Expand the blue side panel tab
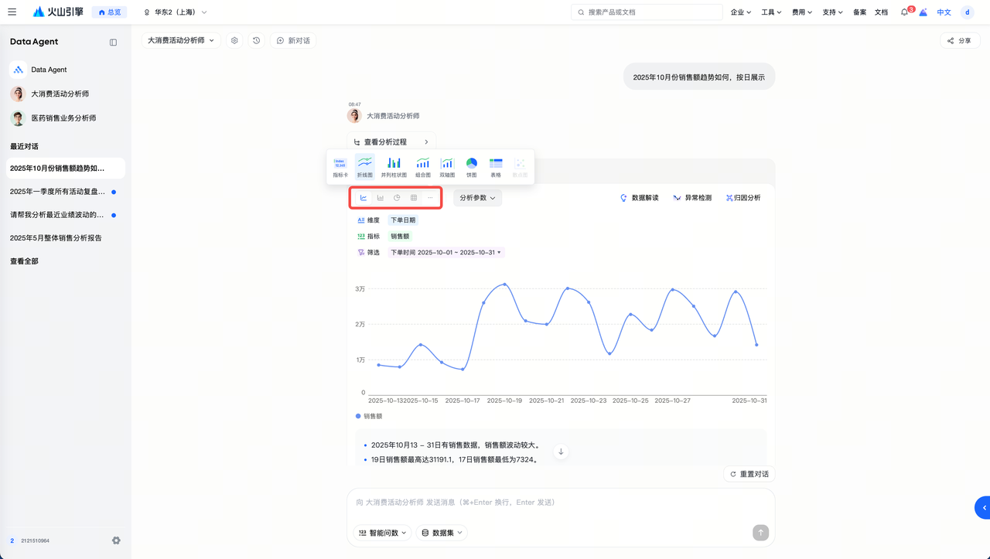 point(983,507)
